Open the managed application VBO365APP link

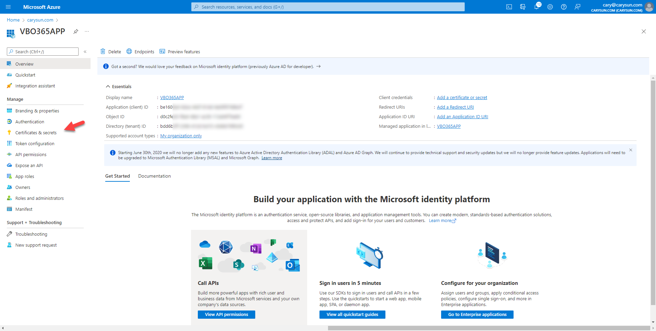point(449,126)
